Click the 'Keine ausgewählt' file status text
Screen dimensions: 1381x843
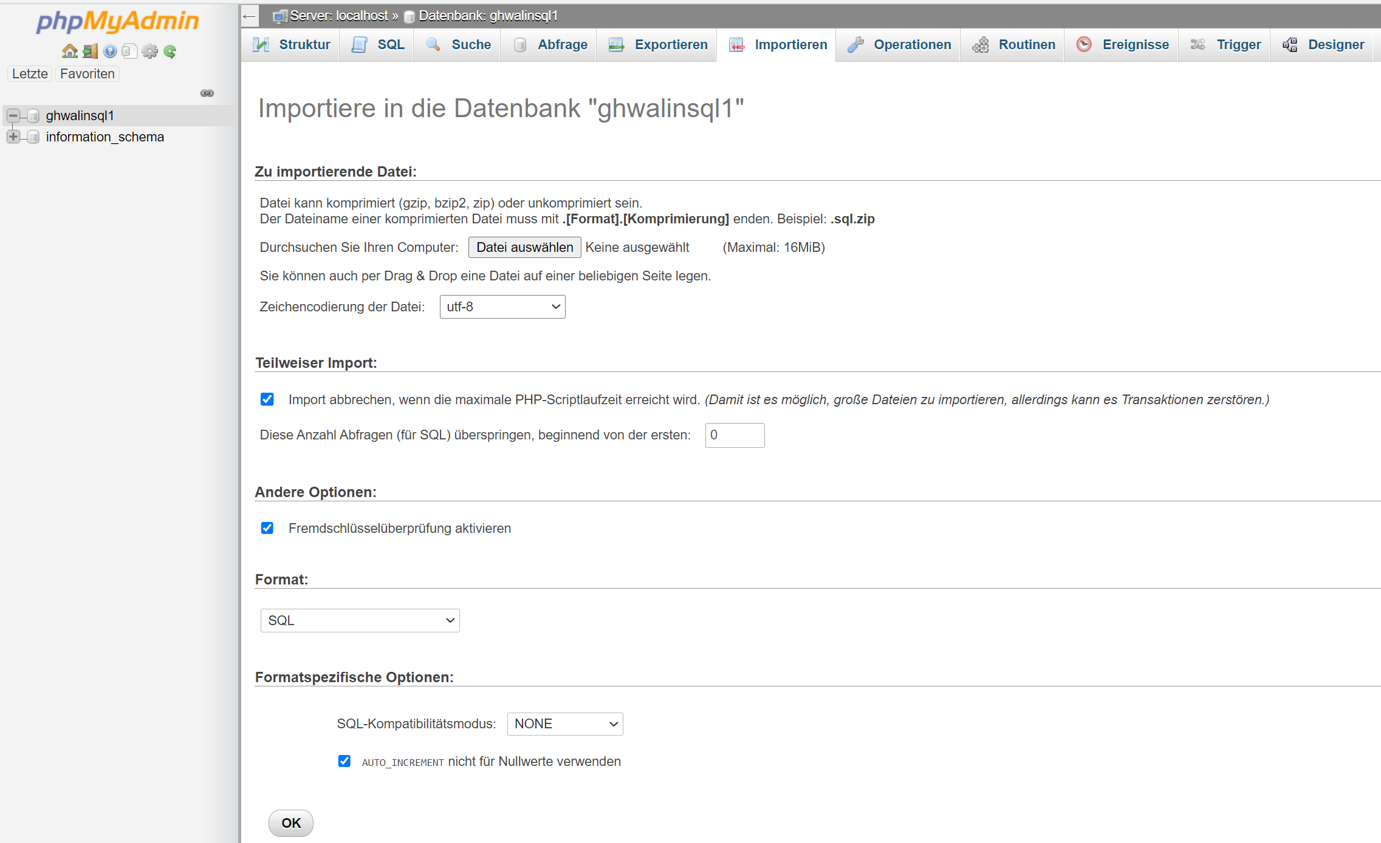637,248
